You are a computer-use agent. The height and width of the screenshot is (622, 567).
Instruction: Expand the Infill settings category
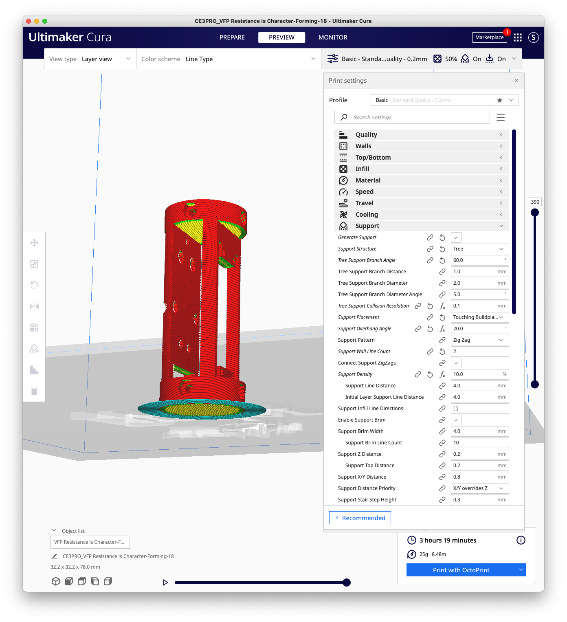[422, 169]
